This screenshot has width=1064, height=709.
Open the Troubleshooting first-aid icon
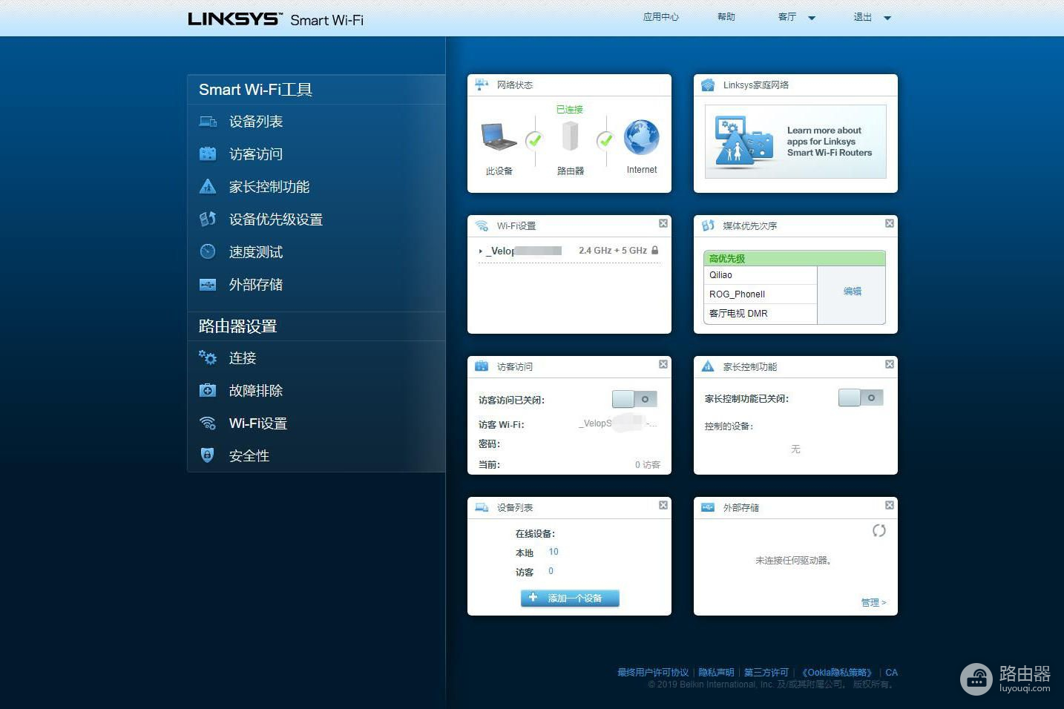(208, 391)
